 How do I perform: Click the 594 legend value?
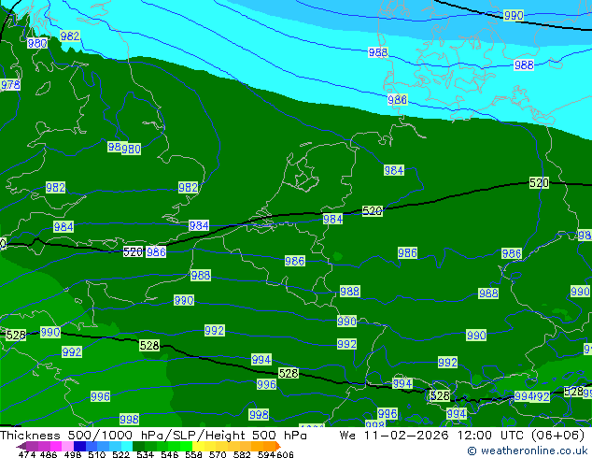[266, 454]
